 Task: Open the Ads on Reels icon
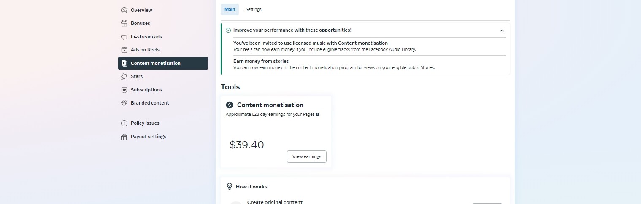(124, 50)
